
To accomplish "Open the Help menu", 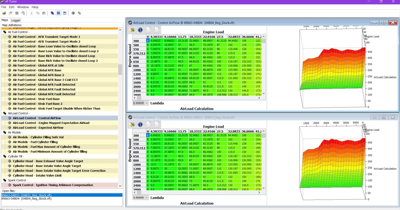I will pos(35,7).
